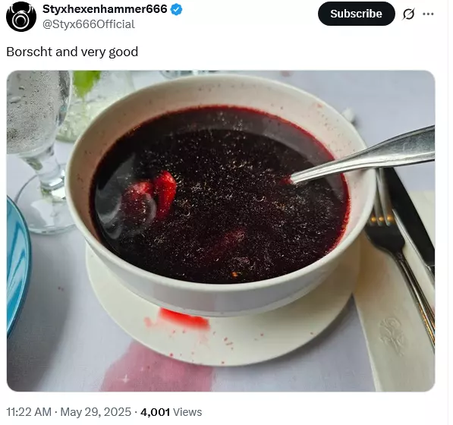Open the Styxhexenhammer666 display name link
Screen dimensions: 453x425
(105, 9)
